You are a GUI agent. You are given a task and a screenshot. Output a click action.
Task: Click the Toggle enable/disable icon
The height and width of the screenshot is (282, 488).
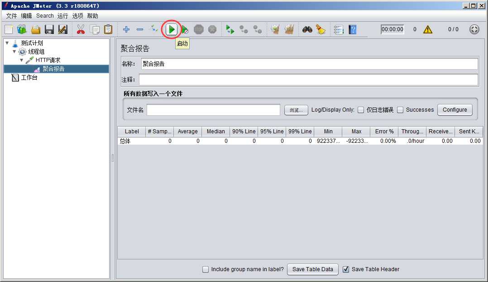154,29
